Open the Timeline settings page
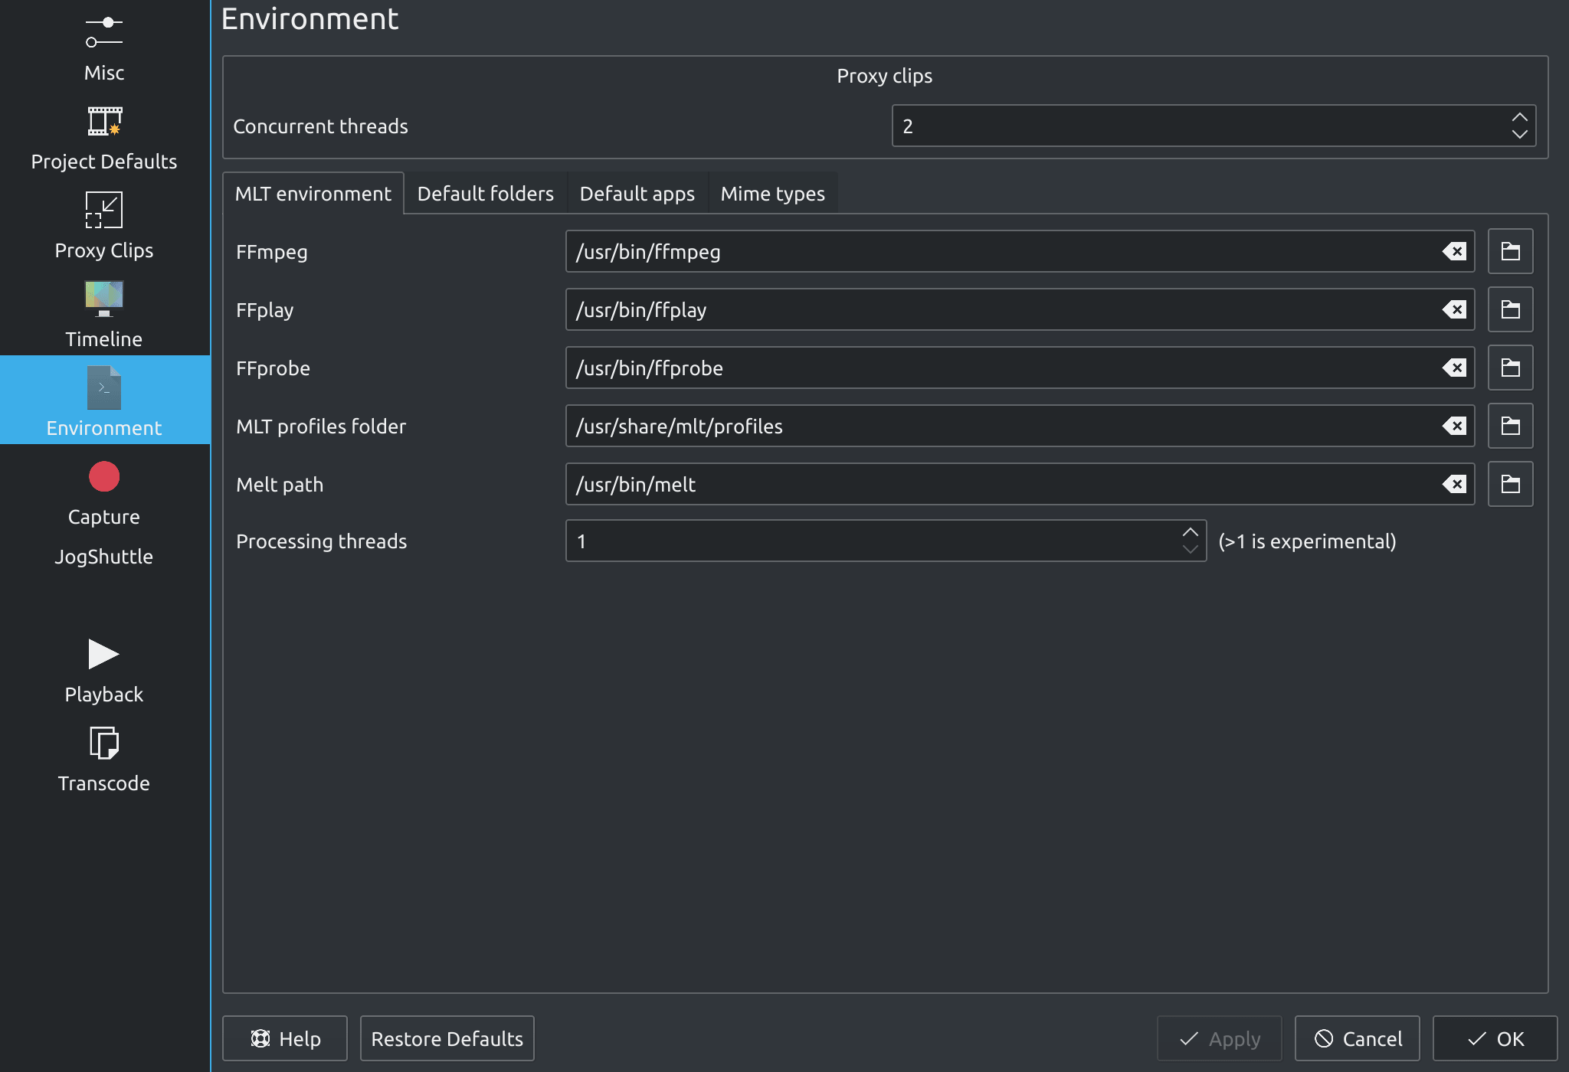 (x=104, y=315)
